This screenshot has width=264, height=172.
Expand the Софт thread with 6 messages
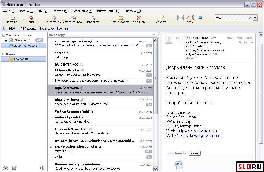pos(149,157)
